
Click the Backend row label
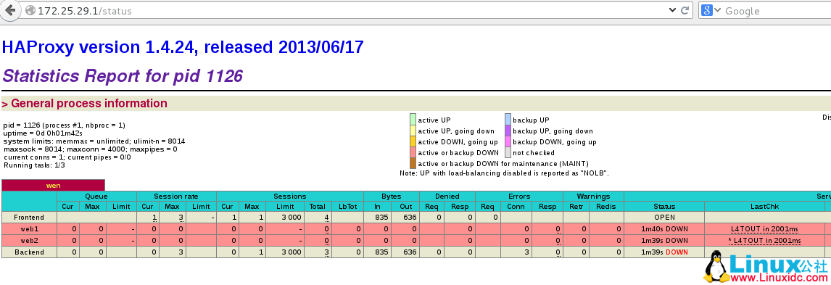29,252
